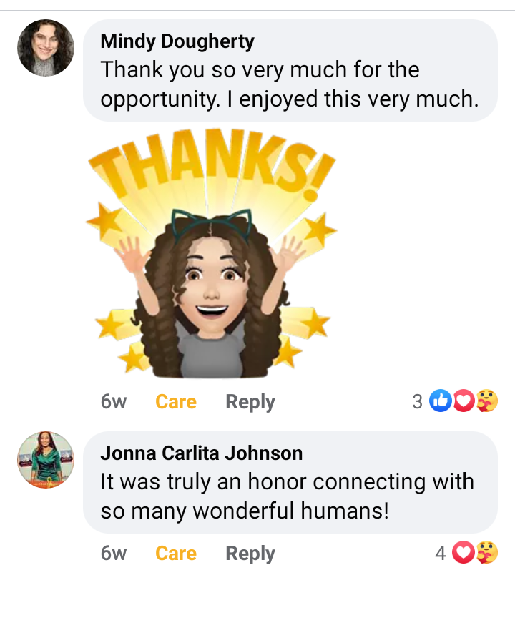
Task: Click the 6w timestamp under Jonna's comment
Action: pyautogui.click(x=114, y=554)
